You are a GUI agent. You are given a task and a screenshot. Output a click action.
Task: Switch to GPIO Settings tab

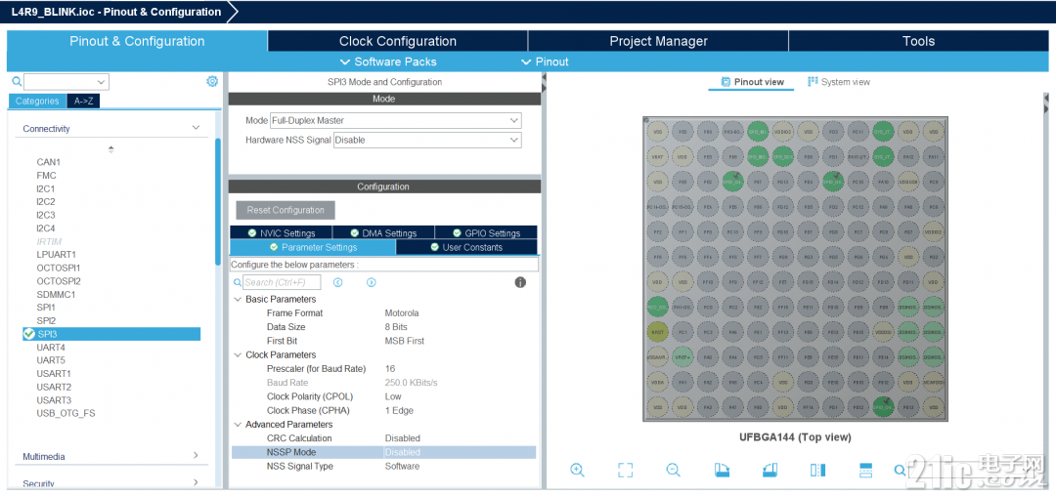pos(486,233)
